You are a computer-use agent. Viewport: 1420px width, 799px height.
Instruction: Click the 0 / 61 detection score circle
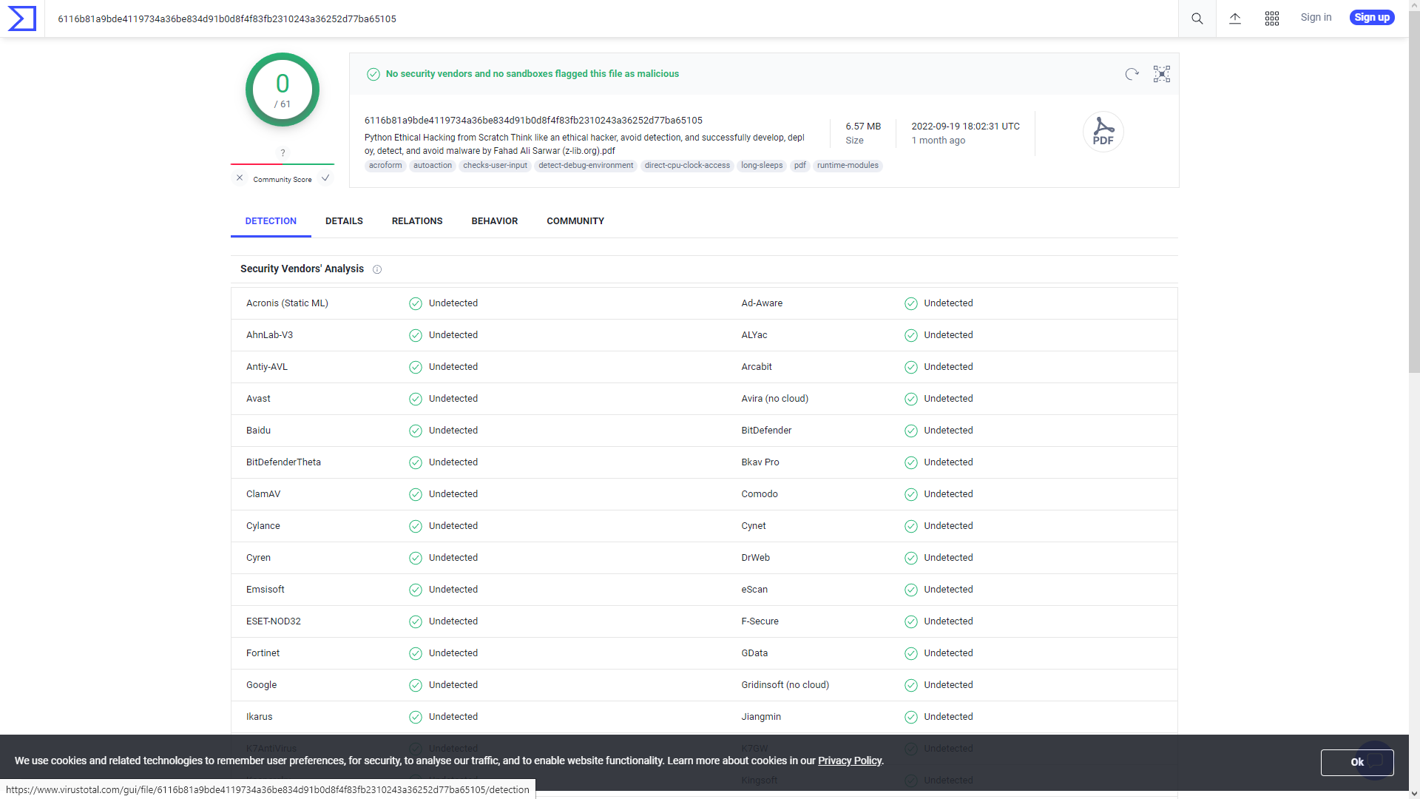tap(283, 90)
